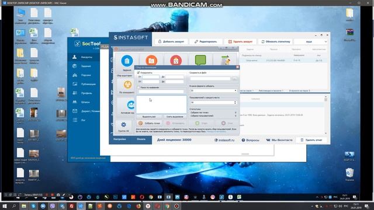Viewport: 374px width, 210px height.
Task: Open Bandicam recorder icon in taskbar
Action: [176, 206]
